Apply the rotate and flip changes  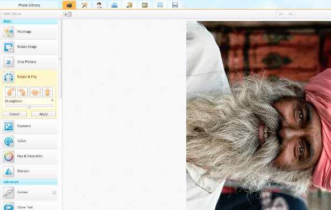click(x=44, y=114)
